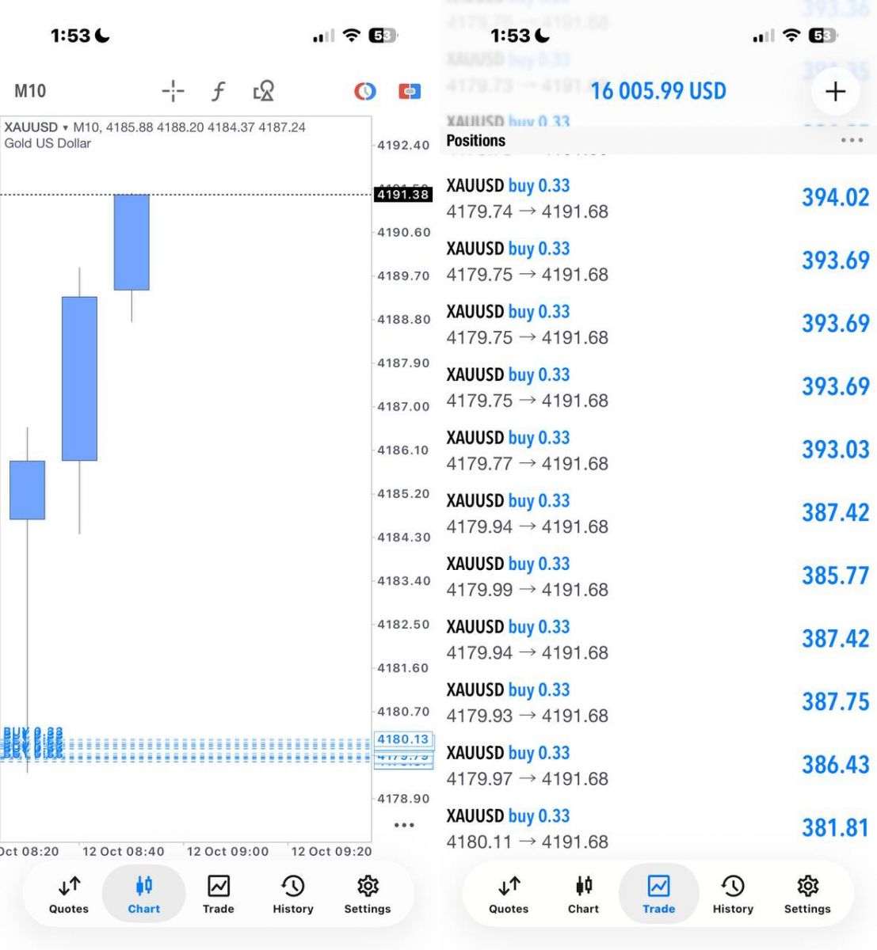Image resolution: width=877 pixels, height=950 pixels.
Task: Open the chart objects/shapes tool
Action: (264, 91)
